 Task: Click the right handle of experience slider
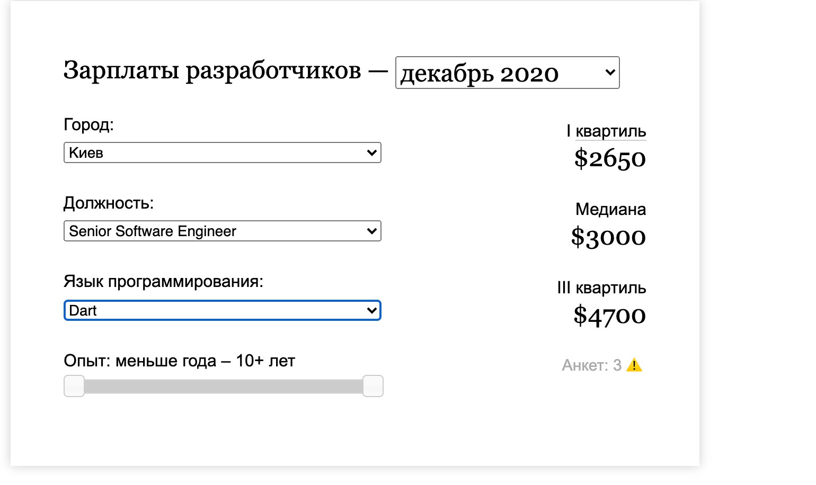click(373, 386)
